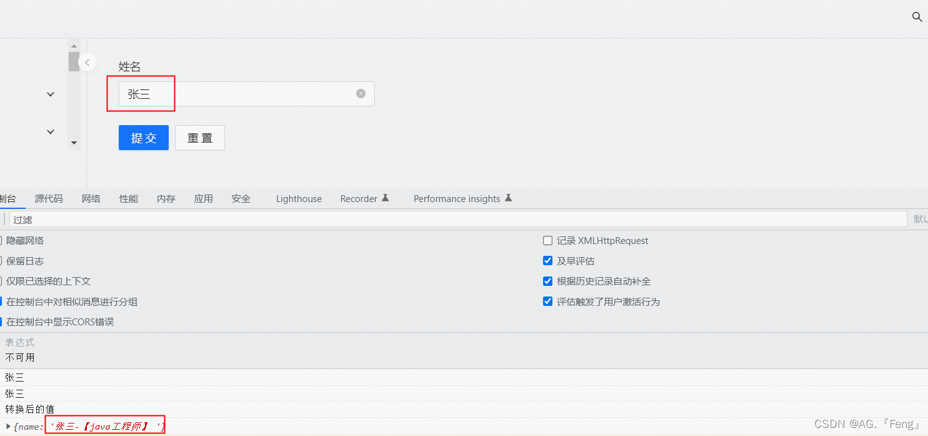Click the scrollbar up-arrow icon in sidebar
This screenshot has width=928, height=436.
[x=74, y=45]
